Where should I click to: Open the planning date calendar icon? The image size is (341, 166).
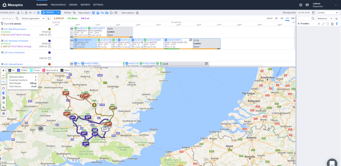click(313, 13)
